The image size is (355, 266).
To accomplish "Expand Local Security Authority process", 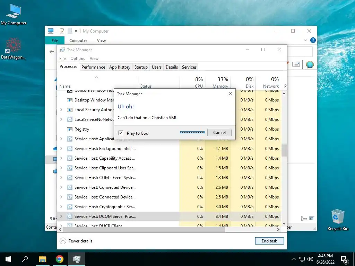I will (x=61, y=110).
